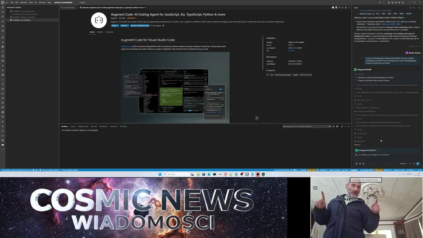Click the blue send message button
This screenshot has width=423, height=238.
coord(418,163)
